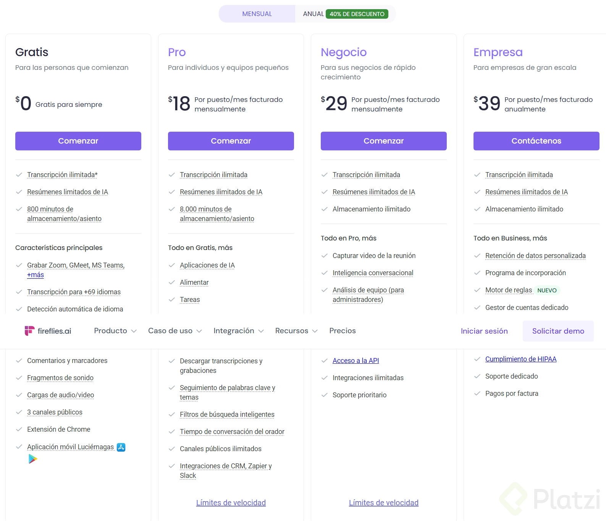This screenshot has width=606, height=521.
Task: Expand the Producto dropdown menu
Action: (115, 331)
